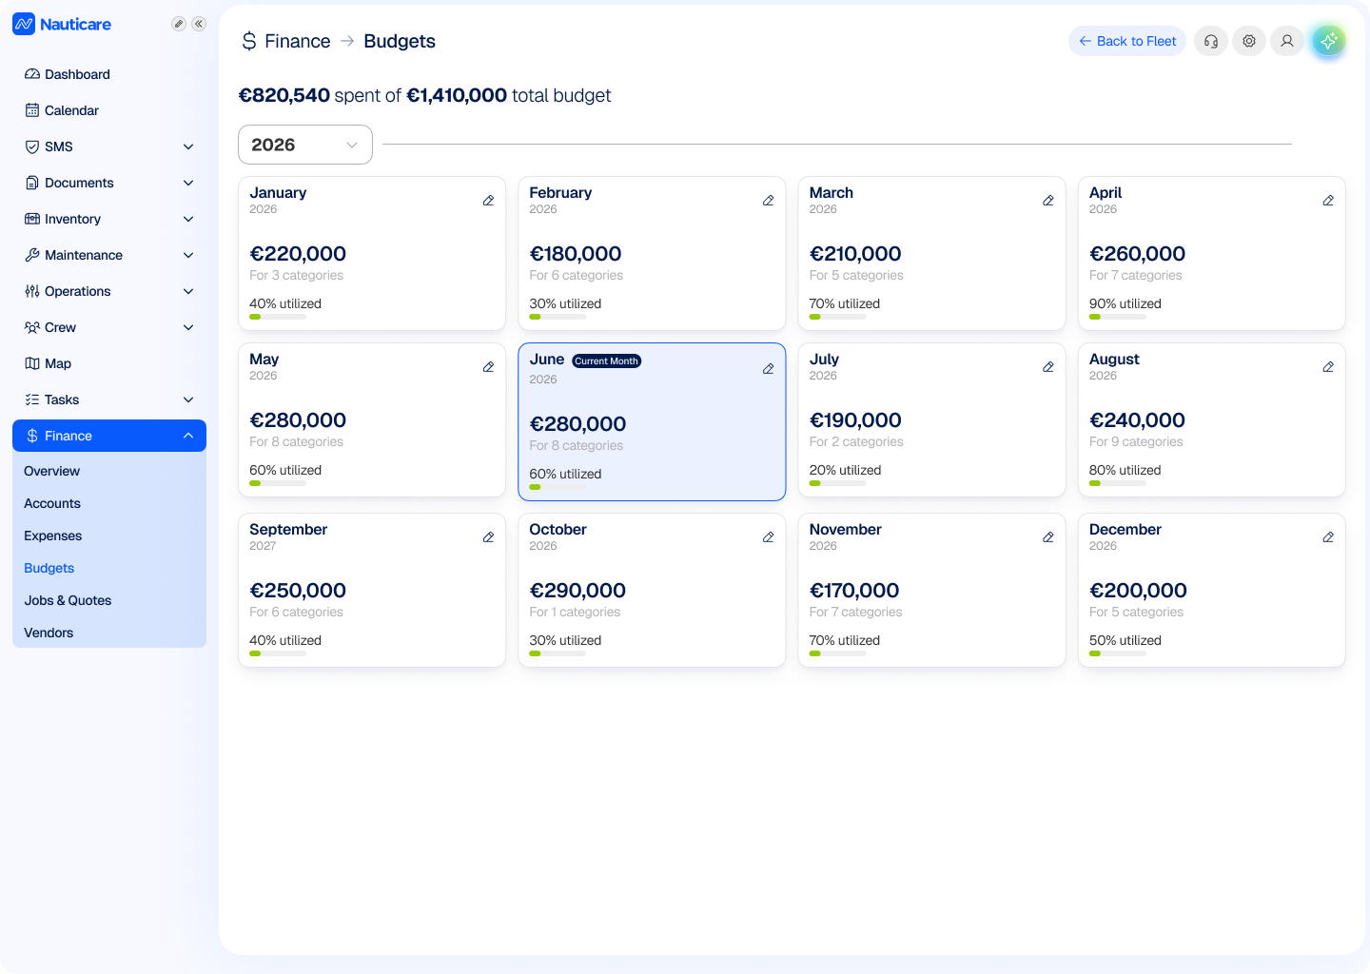Open edit for July budget

tap(1047, 367)
